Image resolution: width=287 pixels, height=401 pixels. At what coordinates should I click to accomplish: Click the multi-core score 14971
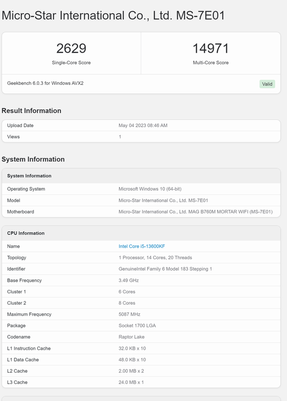coord(210,48)
